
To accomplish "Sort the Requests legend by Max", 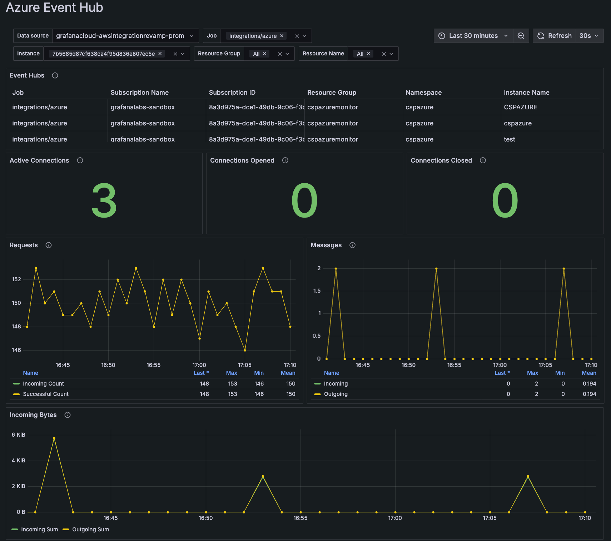I will pos(232,373).
